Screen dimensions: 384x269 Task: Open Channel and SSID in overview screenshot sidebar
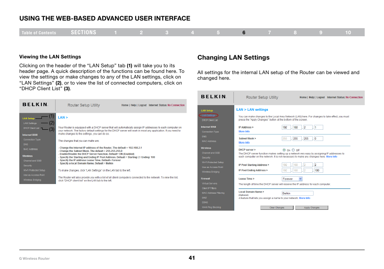coord(32,161)
